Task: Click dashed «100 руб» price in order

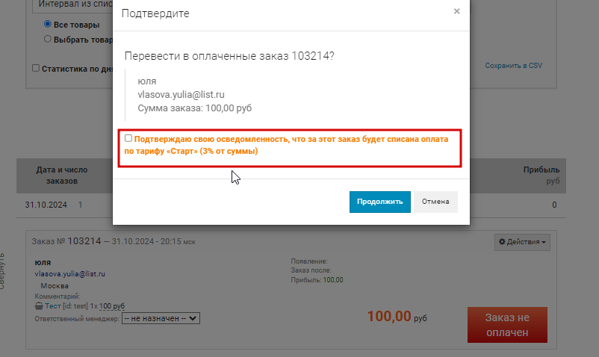Action: click(x=112, y=306)
